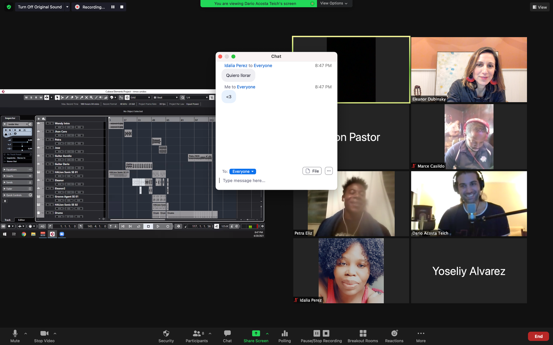This screenshot has width=553, height=345.
Task: Stop the recording with square button
Action: 122,7
